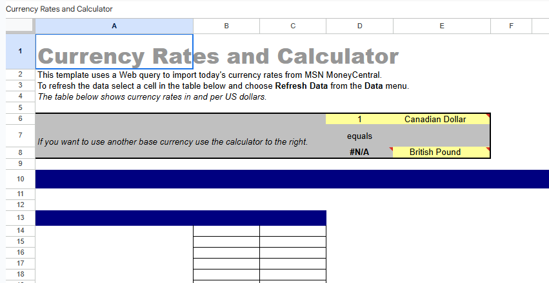Select column A header
549x283 pixels.
coord(114,26)
